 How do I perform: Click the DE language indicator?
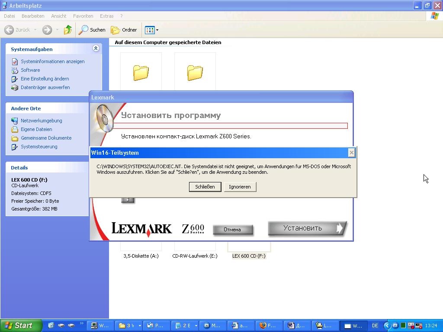pos(375,326)
